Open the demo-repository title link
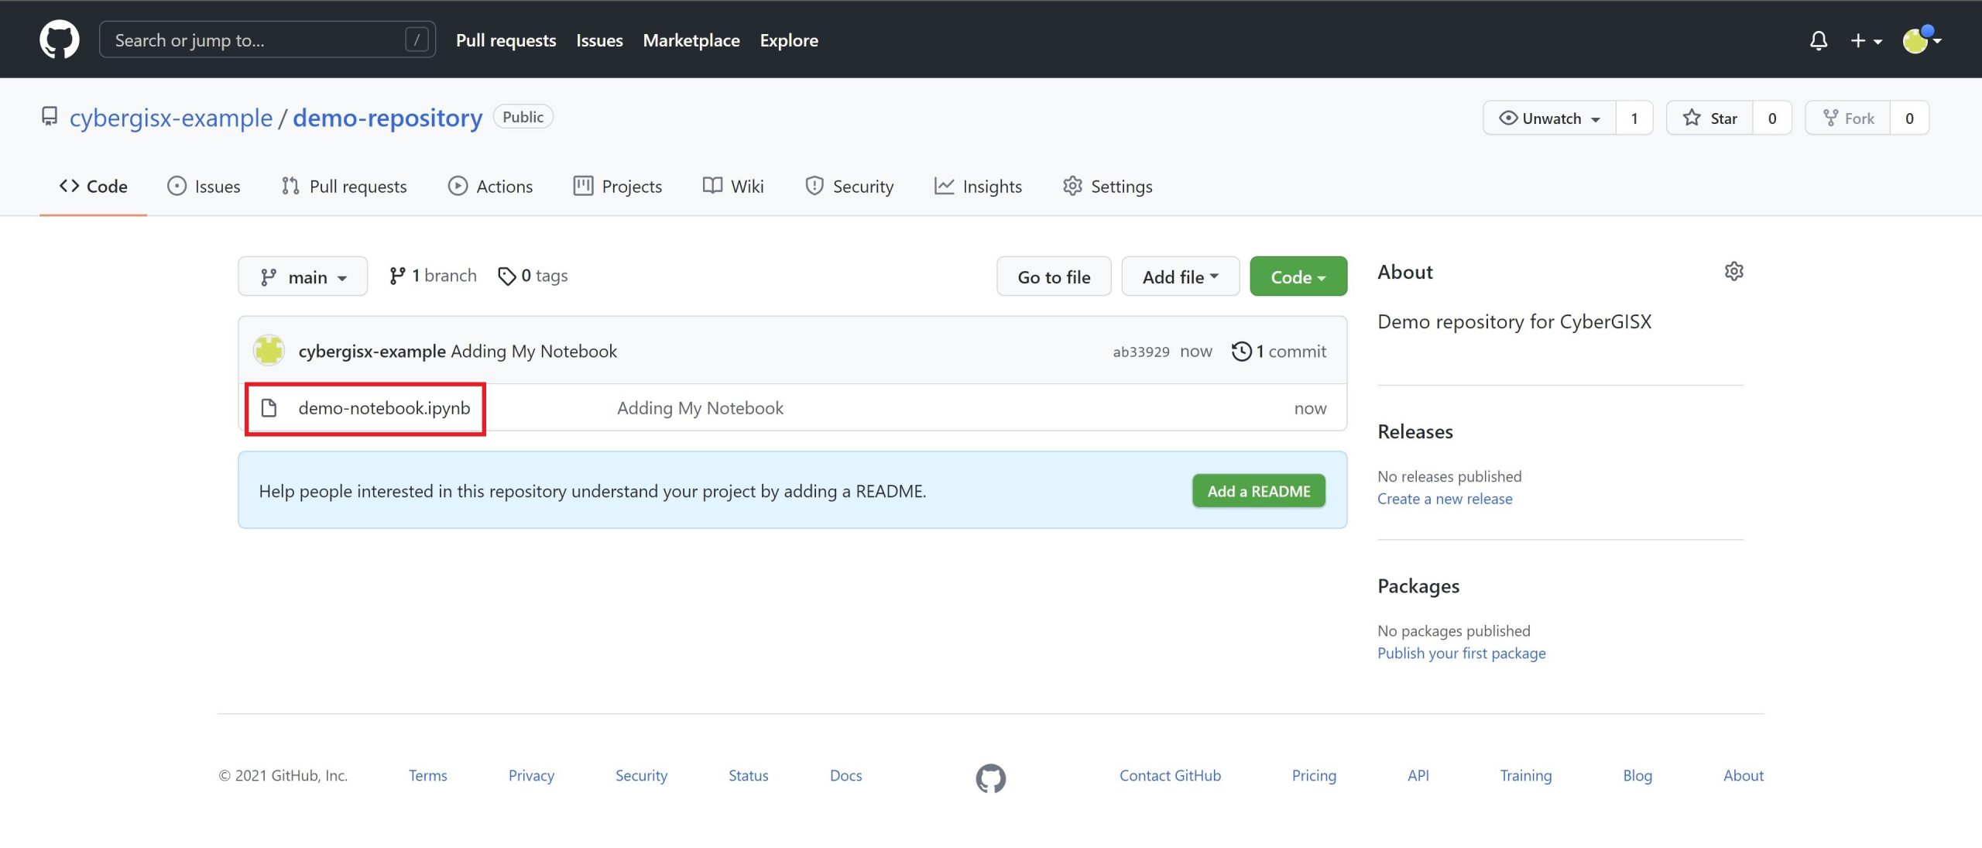1982x848 pixels. coord(388,118)
